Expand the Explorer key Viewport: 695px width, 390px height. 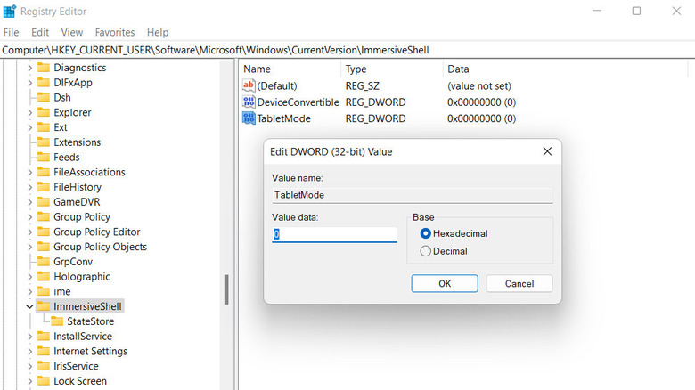(x=29, y=112)
